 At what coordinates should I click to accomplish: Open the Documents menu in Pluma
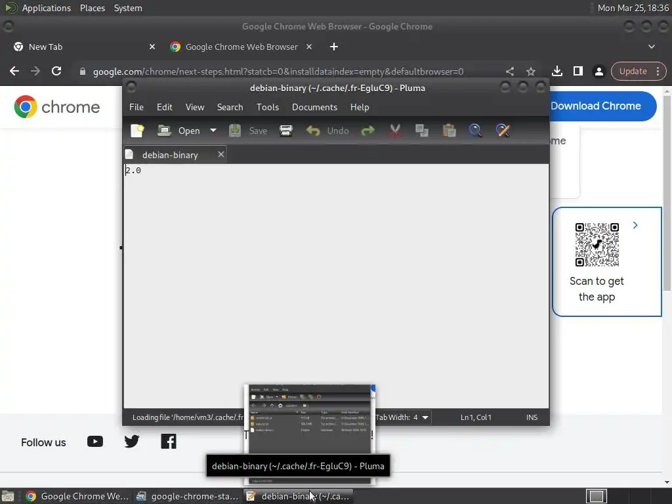click(314, 107)
